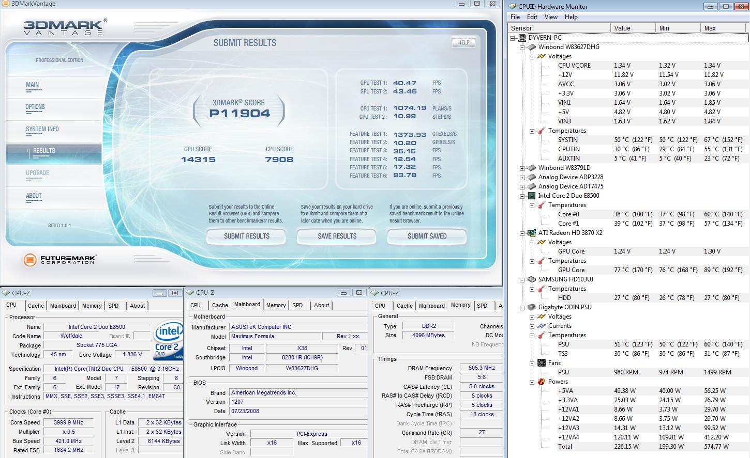Image resolution: width=750 pixels, height=458 pixels.
Task: Open the Edit menu in Hardware Monitor
Action: point(532,17)
